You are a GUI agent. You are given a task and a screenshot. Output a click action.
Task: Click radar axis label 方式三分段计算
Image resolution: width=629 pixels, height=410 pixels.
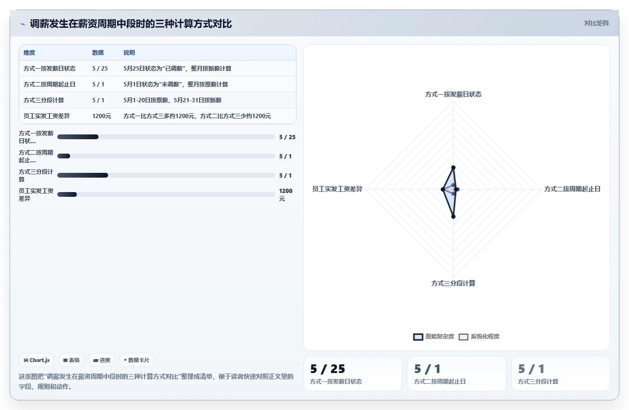tap(453, 283)
